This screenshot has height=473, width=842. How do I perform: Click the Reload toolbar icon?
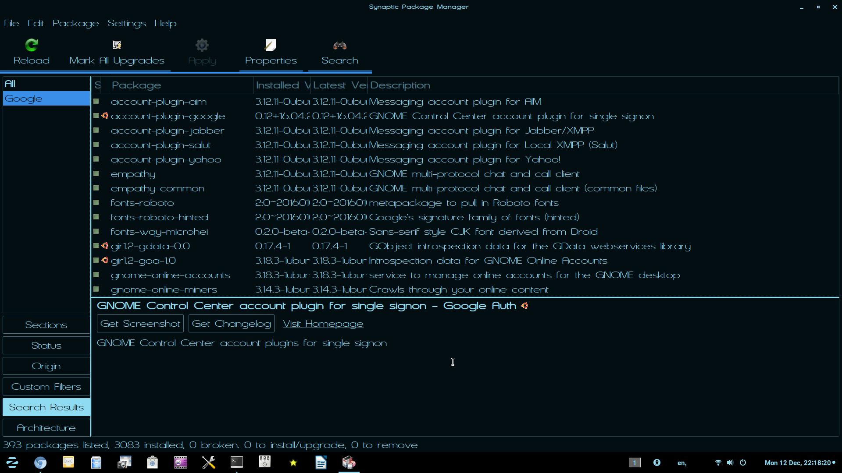32,45
